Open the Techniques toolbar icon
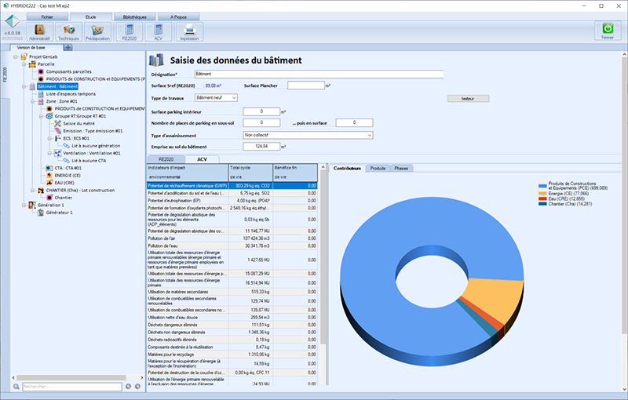The width and height of the screenshot is (628, 400). [x=69, y=31]
